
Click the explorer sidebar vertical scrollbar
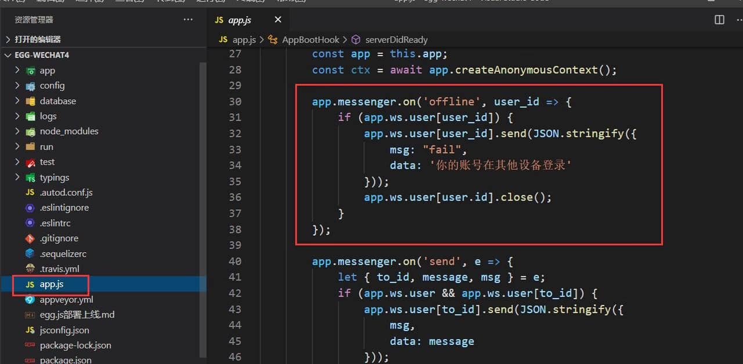(x=203, y=203)
